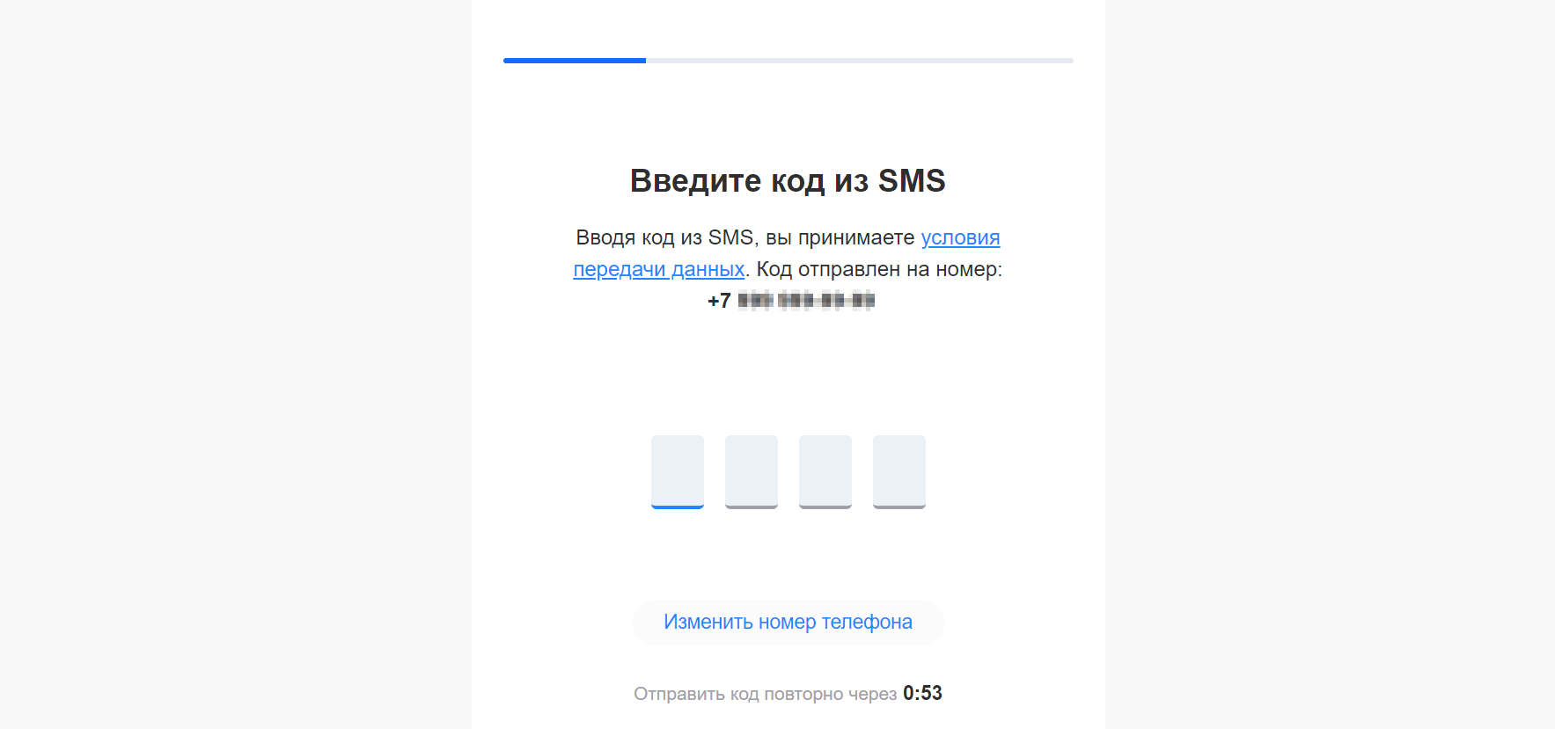Image resolution: width=1555 pixels, height=729 pixels.
Task: Click the Код отправлен на номер text
Action: [879, 269]
